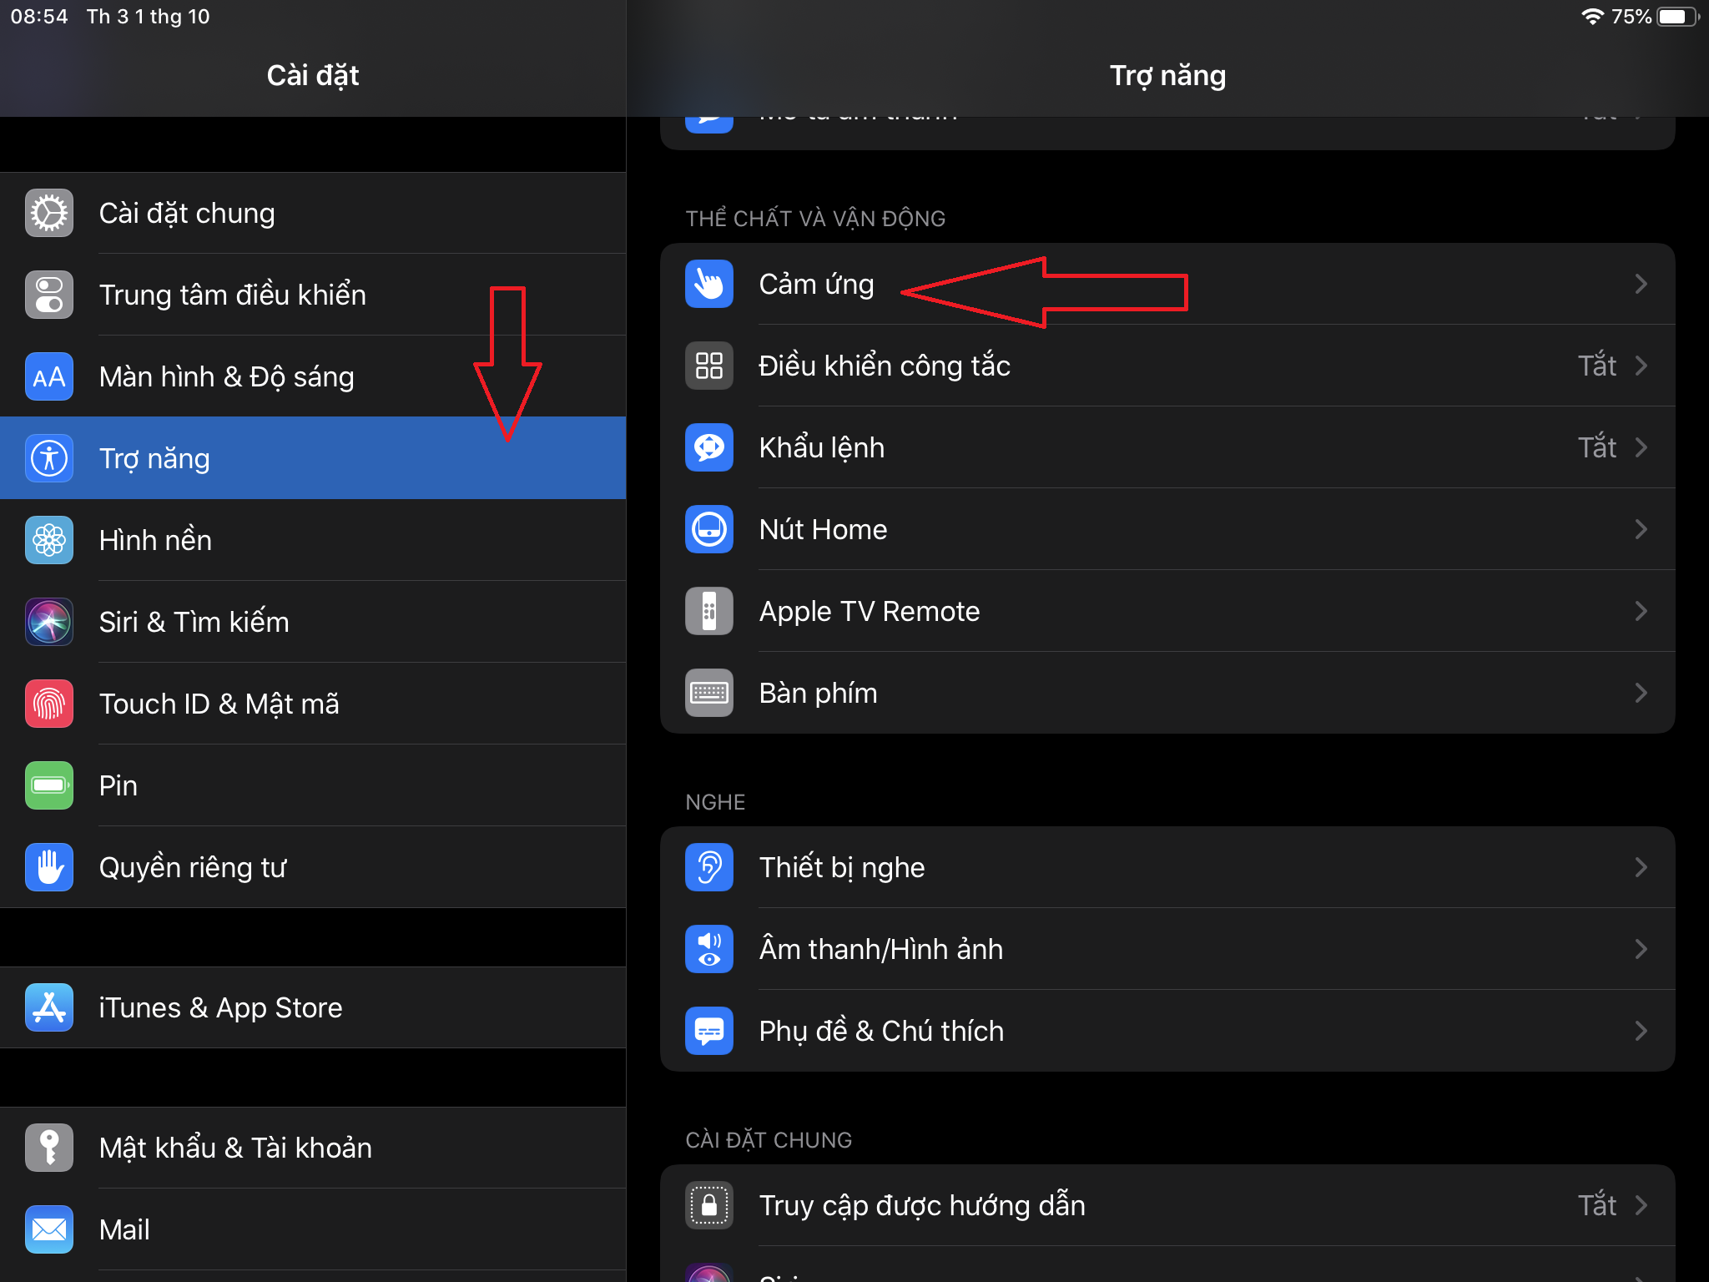Viewport: 1709px width, 1282px height.
Task: Tap the Mail envelope icon
Action: tap(49, 1229)
